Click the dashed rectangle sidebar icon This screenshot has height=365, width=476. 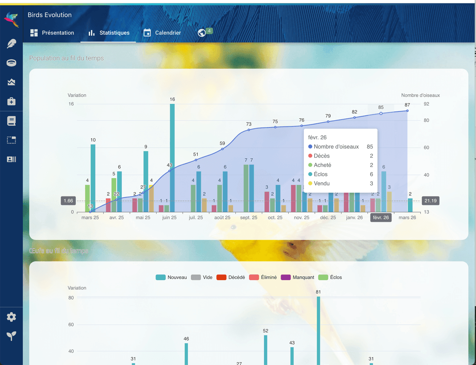coord(11,140)
